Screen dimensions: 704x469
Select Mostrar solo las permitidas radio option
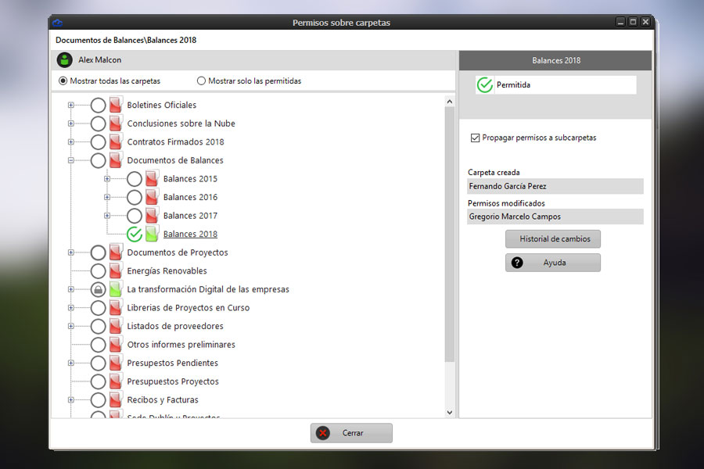(x=201, y=81)
